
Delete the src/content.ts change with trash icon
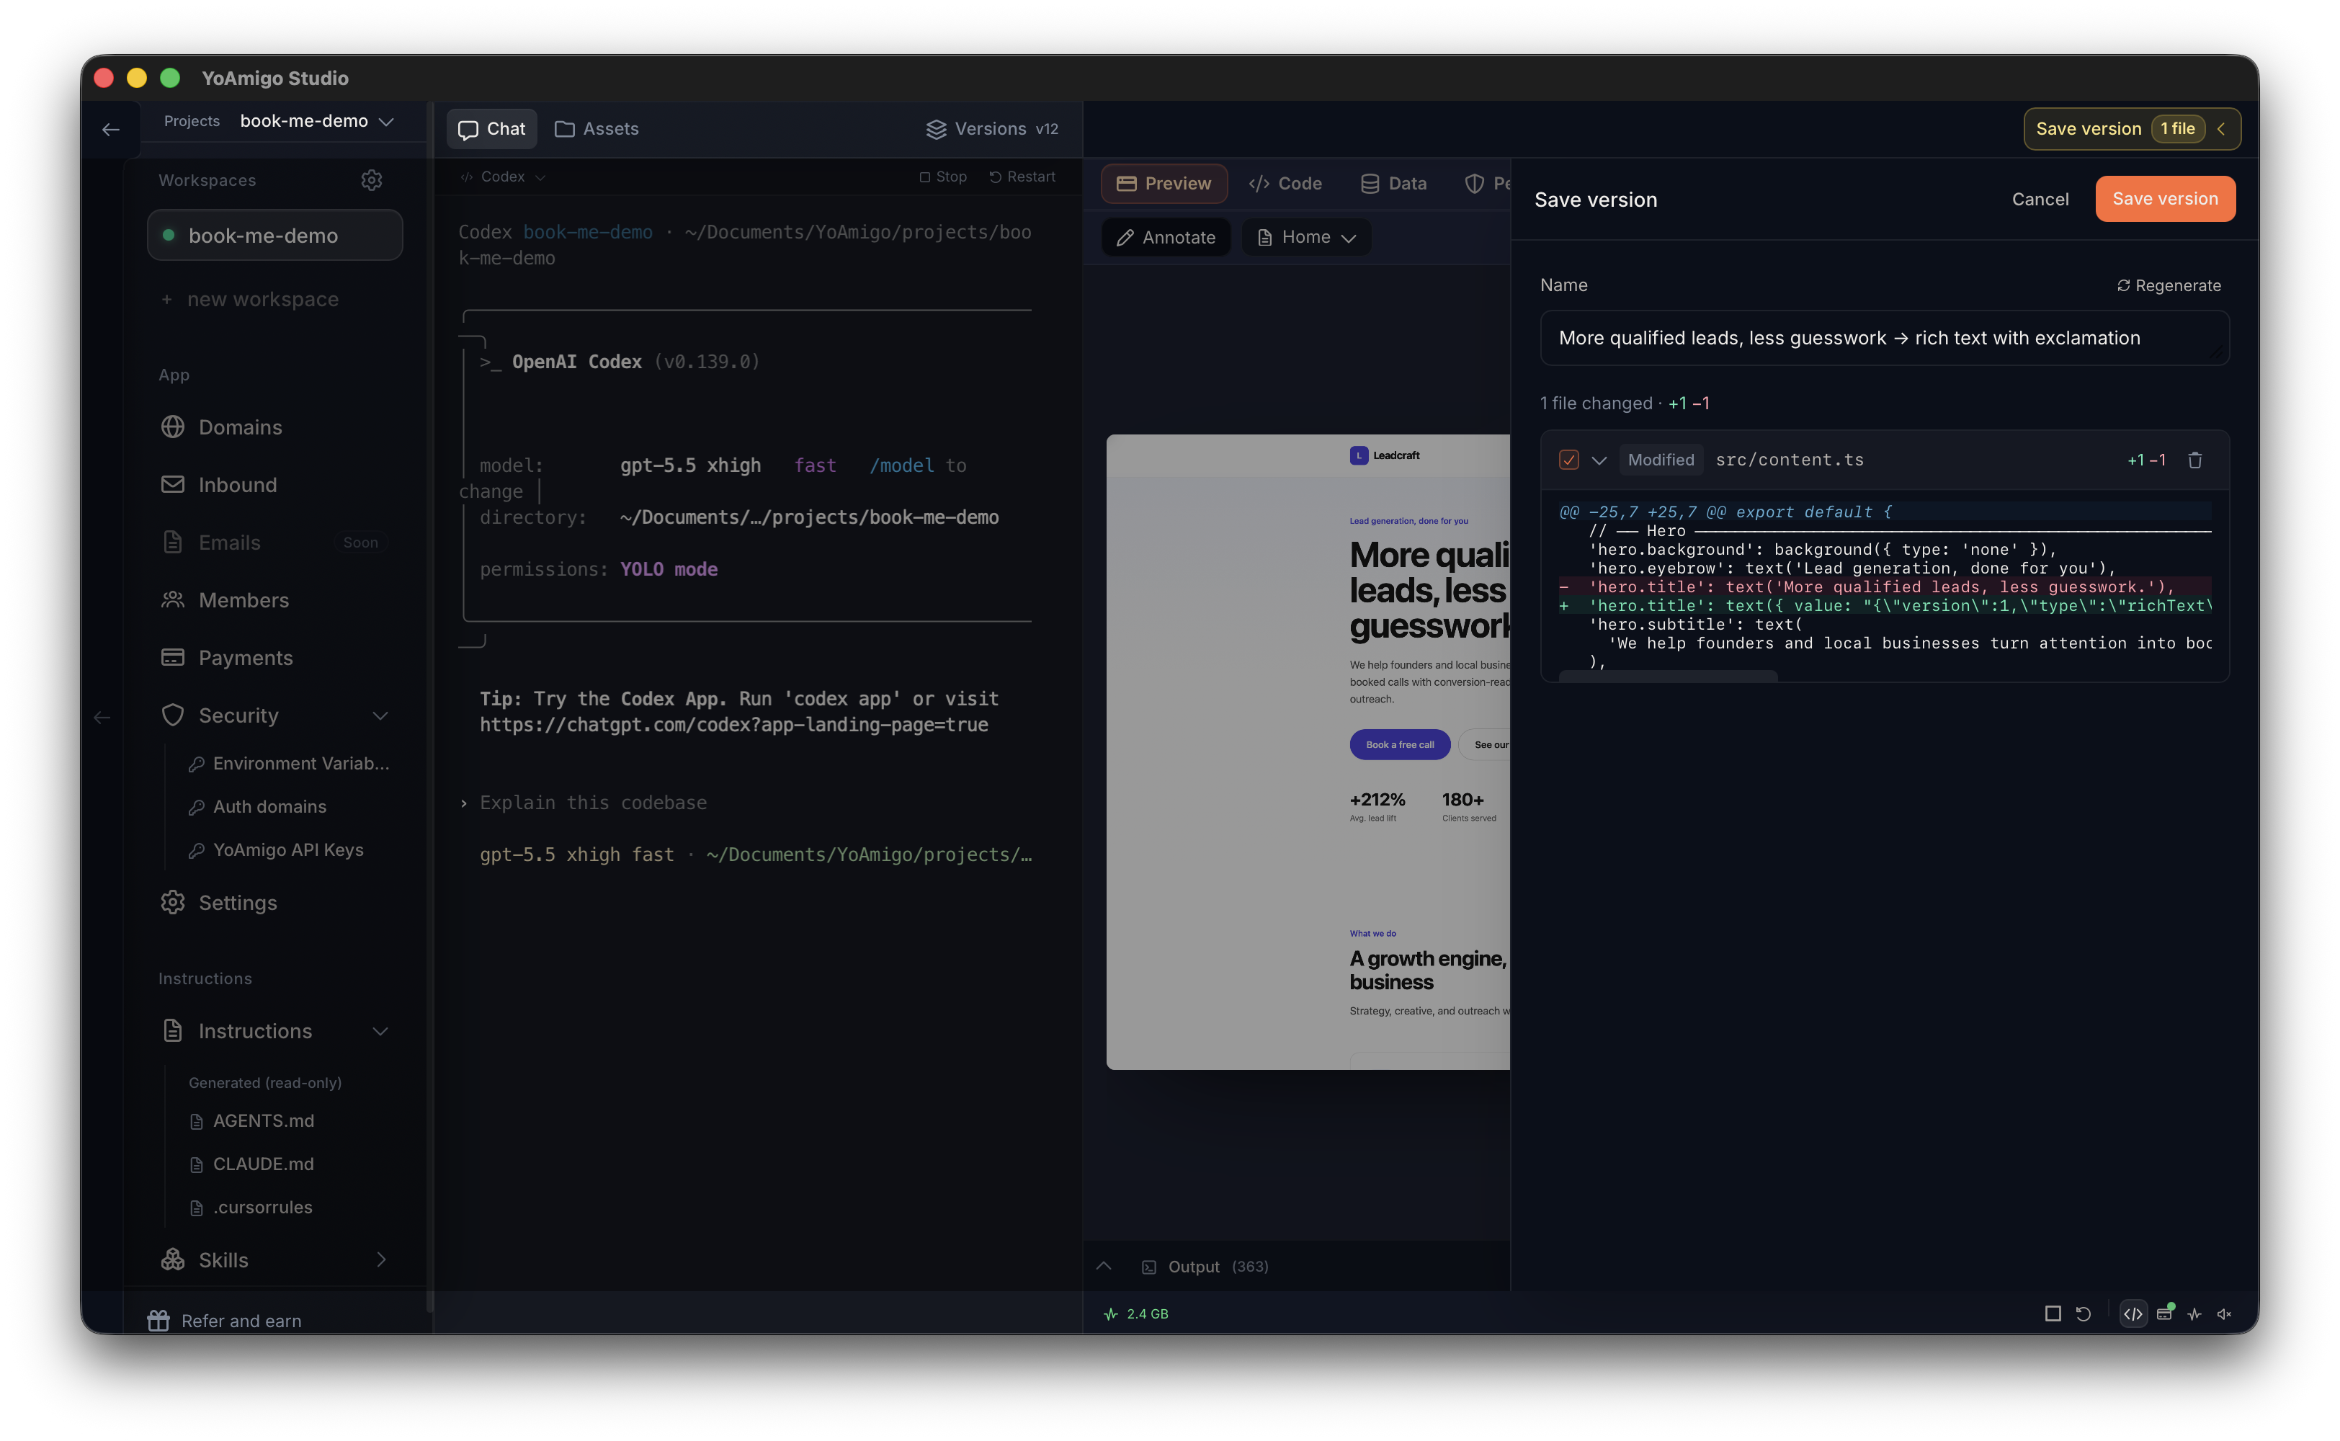[2195, 460]
